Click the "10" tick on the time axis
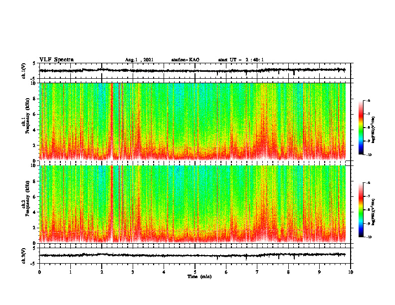395x305 pixels. point(351,272)
